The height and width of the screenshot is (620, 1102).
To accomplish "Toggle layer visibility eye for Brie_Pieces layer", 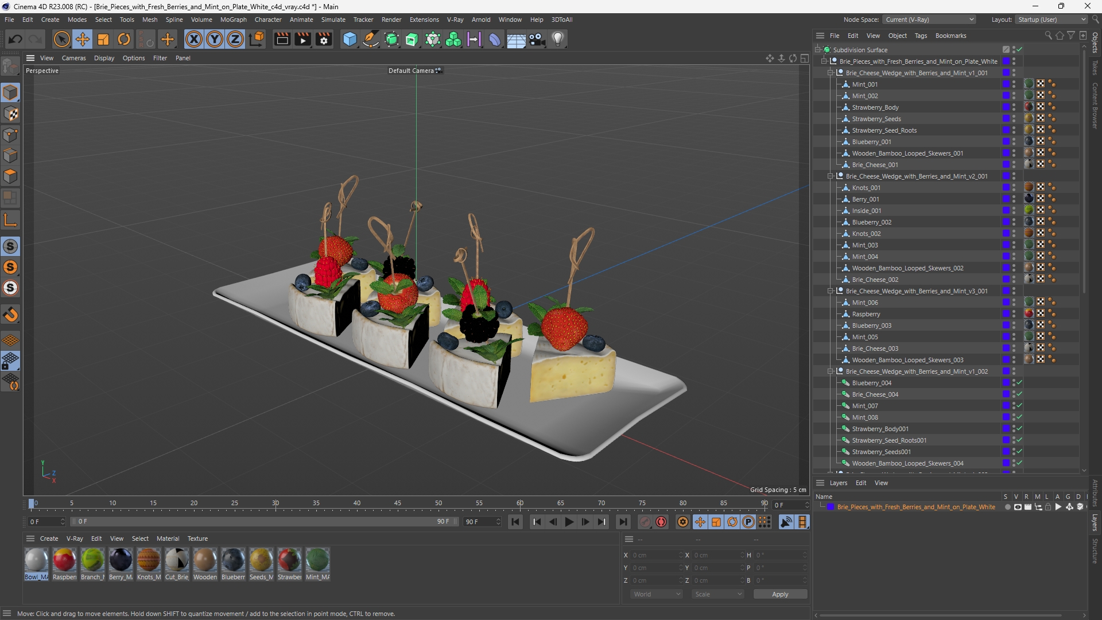I will [x=1018, y=507].
